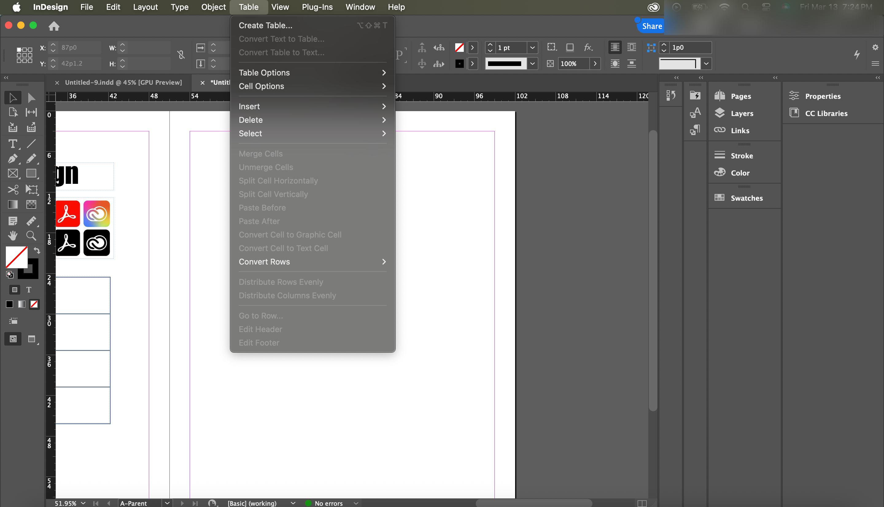Screen dimensions: 884x507
Task: Choose the Hand tool
Action: click(x=13, y=236)
